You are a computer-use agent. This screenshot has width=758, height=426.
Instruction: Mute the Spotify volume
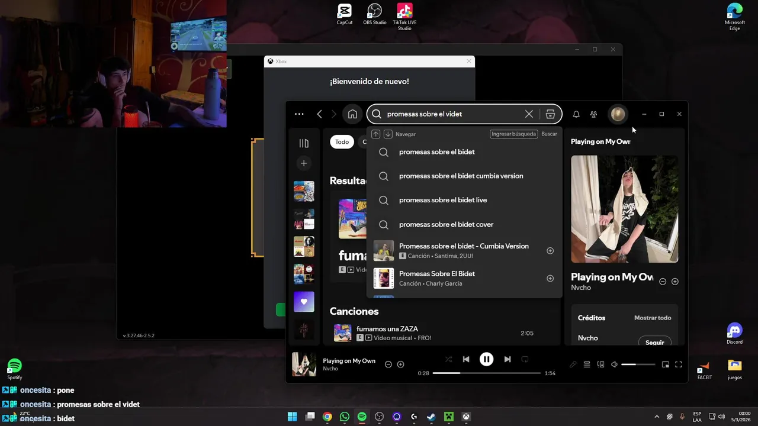click(614, 364)
